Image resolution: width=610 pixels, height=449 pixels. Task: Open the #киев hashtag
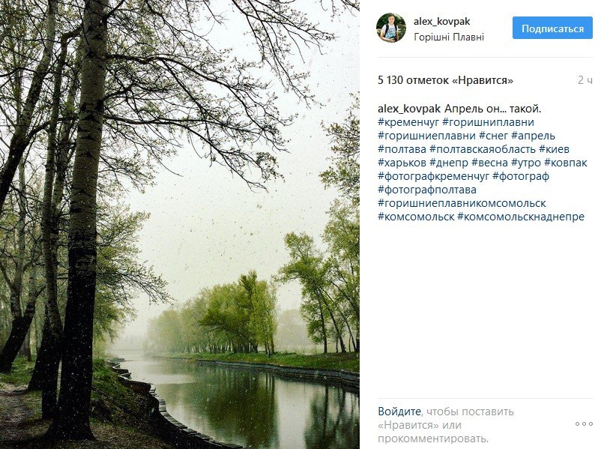(554, 149)
